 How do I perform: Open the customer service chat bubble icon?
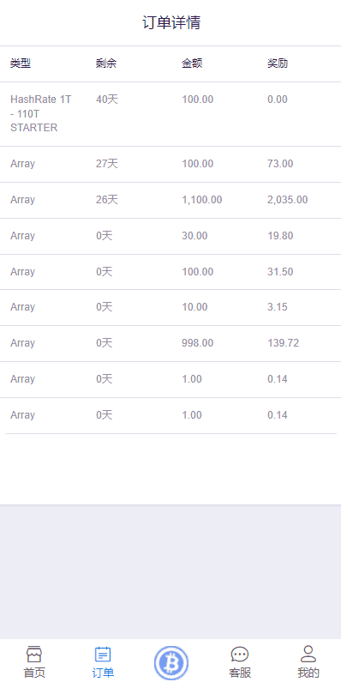pos(240,654)
